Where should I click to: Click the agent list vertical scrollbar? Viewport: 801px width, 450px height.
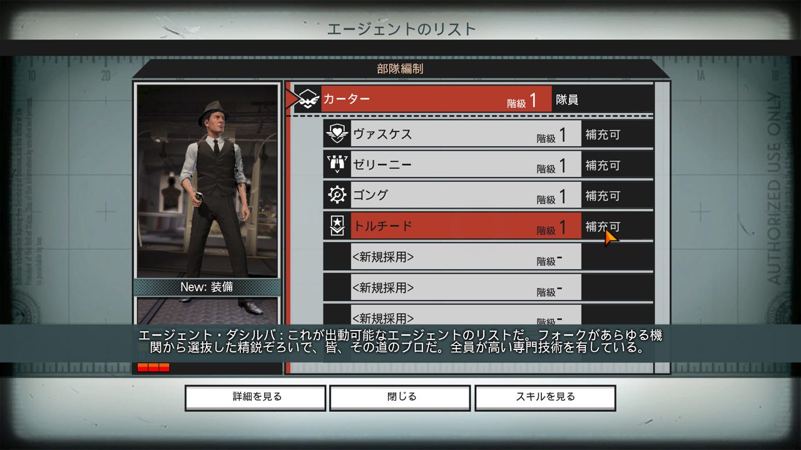[661, 227]
